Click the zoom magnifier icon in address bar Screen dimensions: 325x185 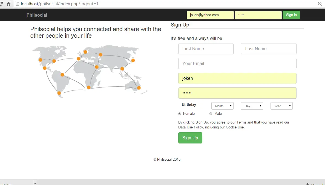tap(320, 4)
